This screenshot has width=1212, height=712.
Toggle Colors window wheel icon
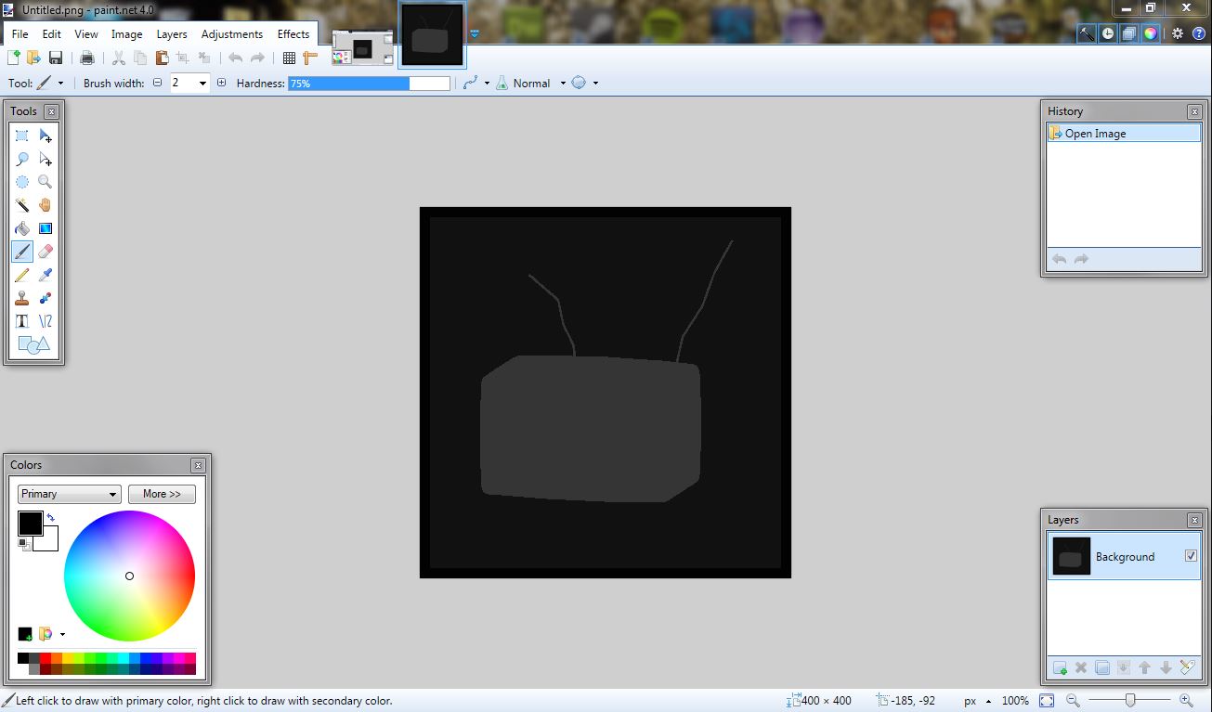[x=1151, y=33]
